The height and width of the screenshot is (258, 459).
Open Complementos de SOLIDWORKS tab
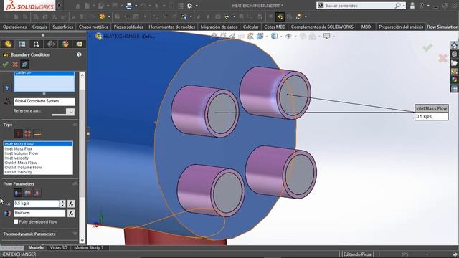pos(322,27)
